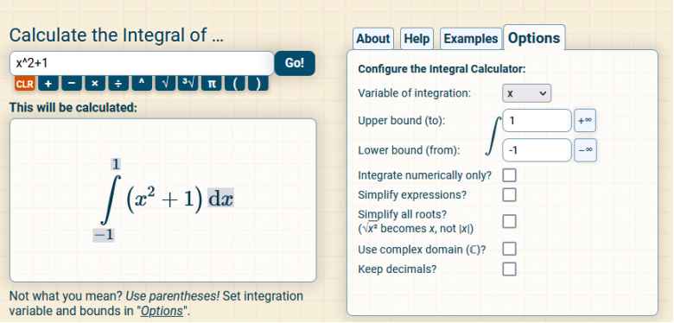The image size is (674, 323).
Task: Insert a plus sign with the + button
Action: (48, 84)
